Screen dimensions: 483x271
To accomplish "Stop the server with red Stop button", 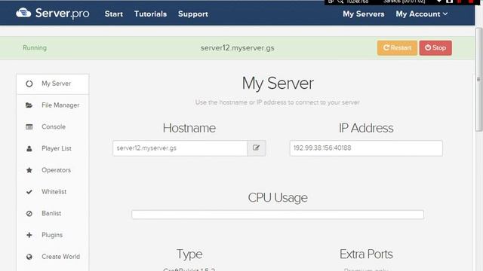I will [x=435, y=48].
